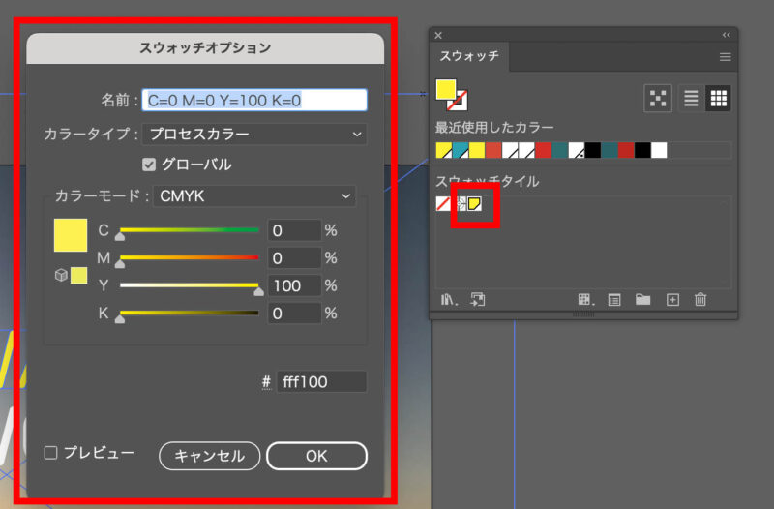Open Swatch Options icon in panel footer
This screenshot has width=774, height=509.
point(614,300)
